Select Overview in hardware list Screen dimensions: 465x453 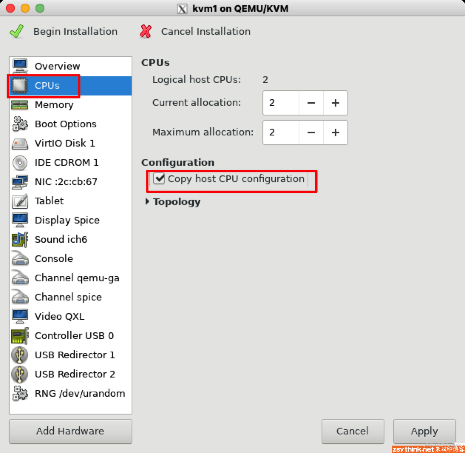pos(57,66)
